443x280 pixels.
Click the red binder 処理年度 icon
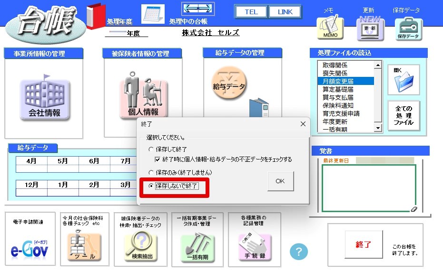96,16
